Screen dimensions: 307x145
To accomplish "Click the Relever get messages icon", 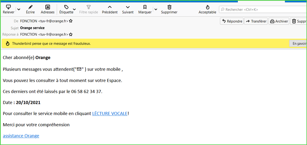I will point(8,7).
